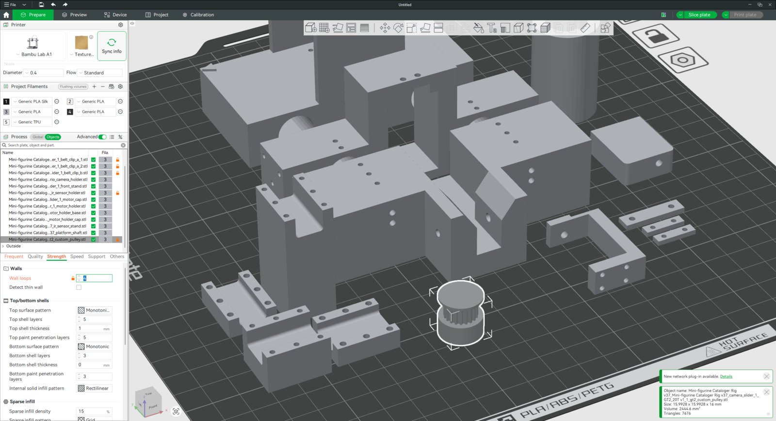Uncheck printable box for t2_custom_pulley.stl
The height and width of the screenshot is (421, 776).
coord(93,240)
